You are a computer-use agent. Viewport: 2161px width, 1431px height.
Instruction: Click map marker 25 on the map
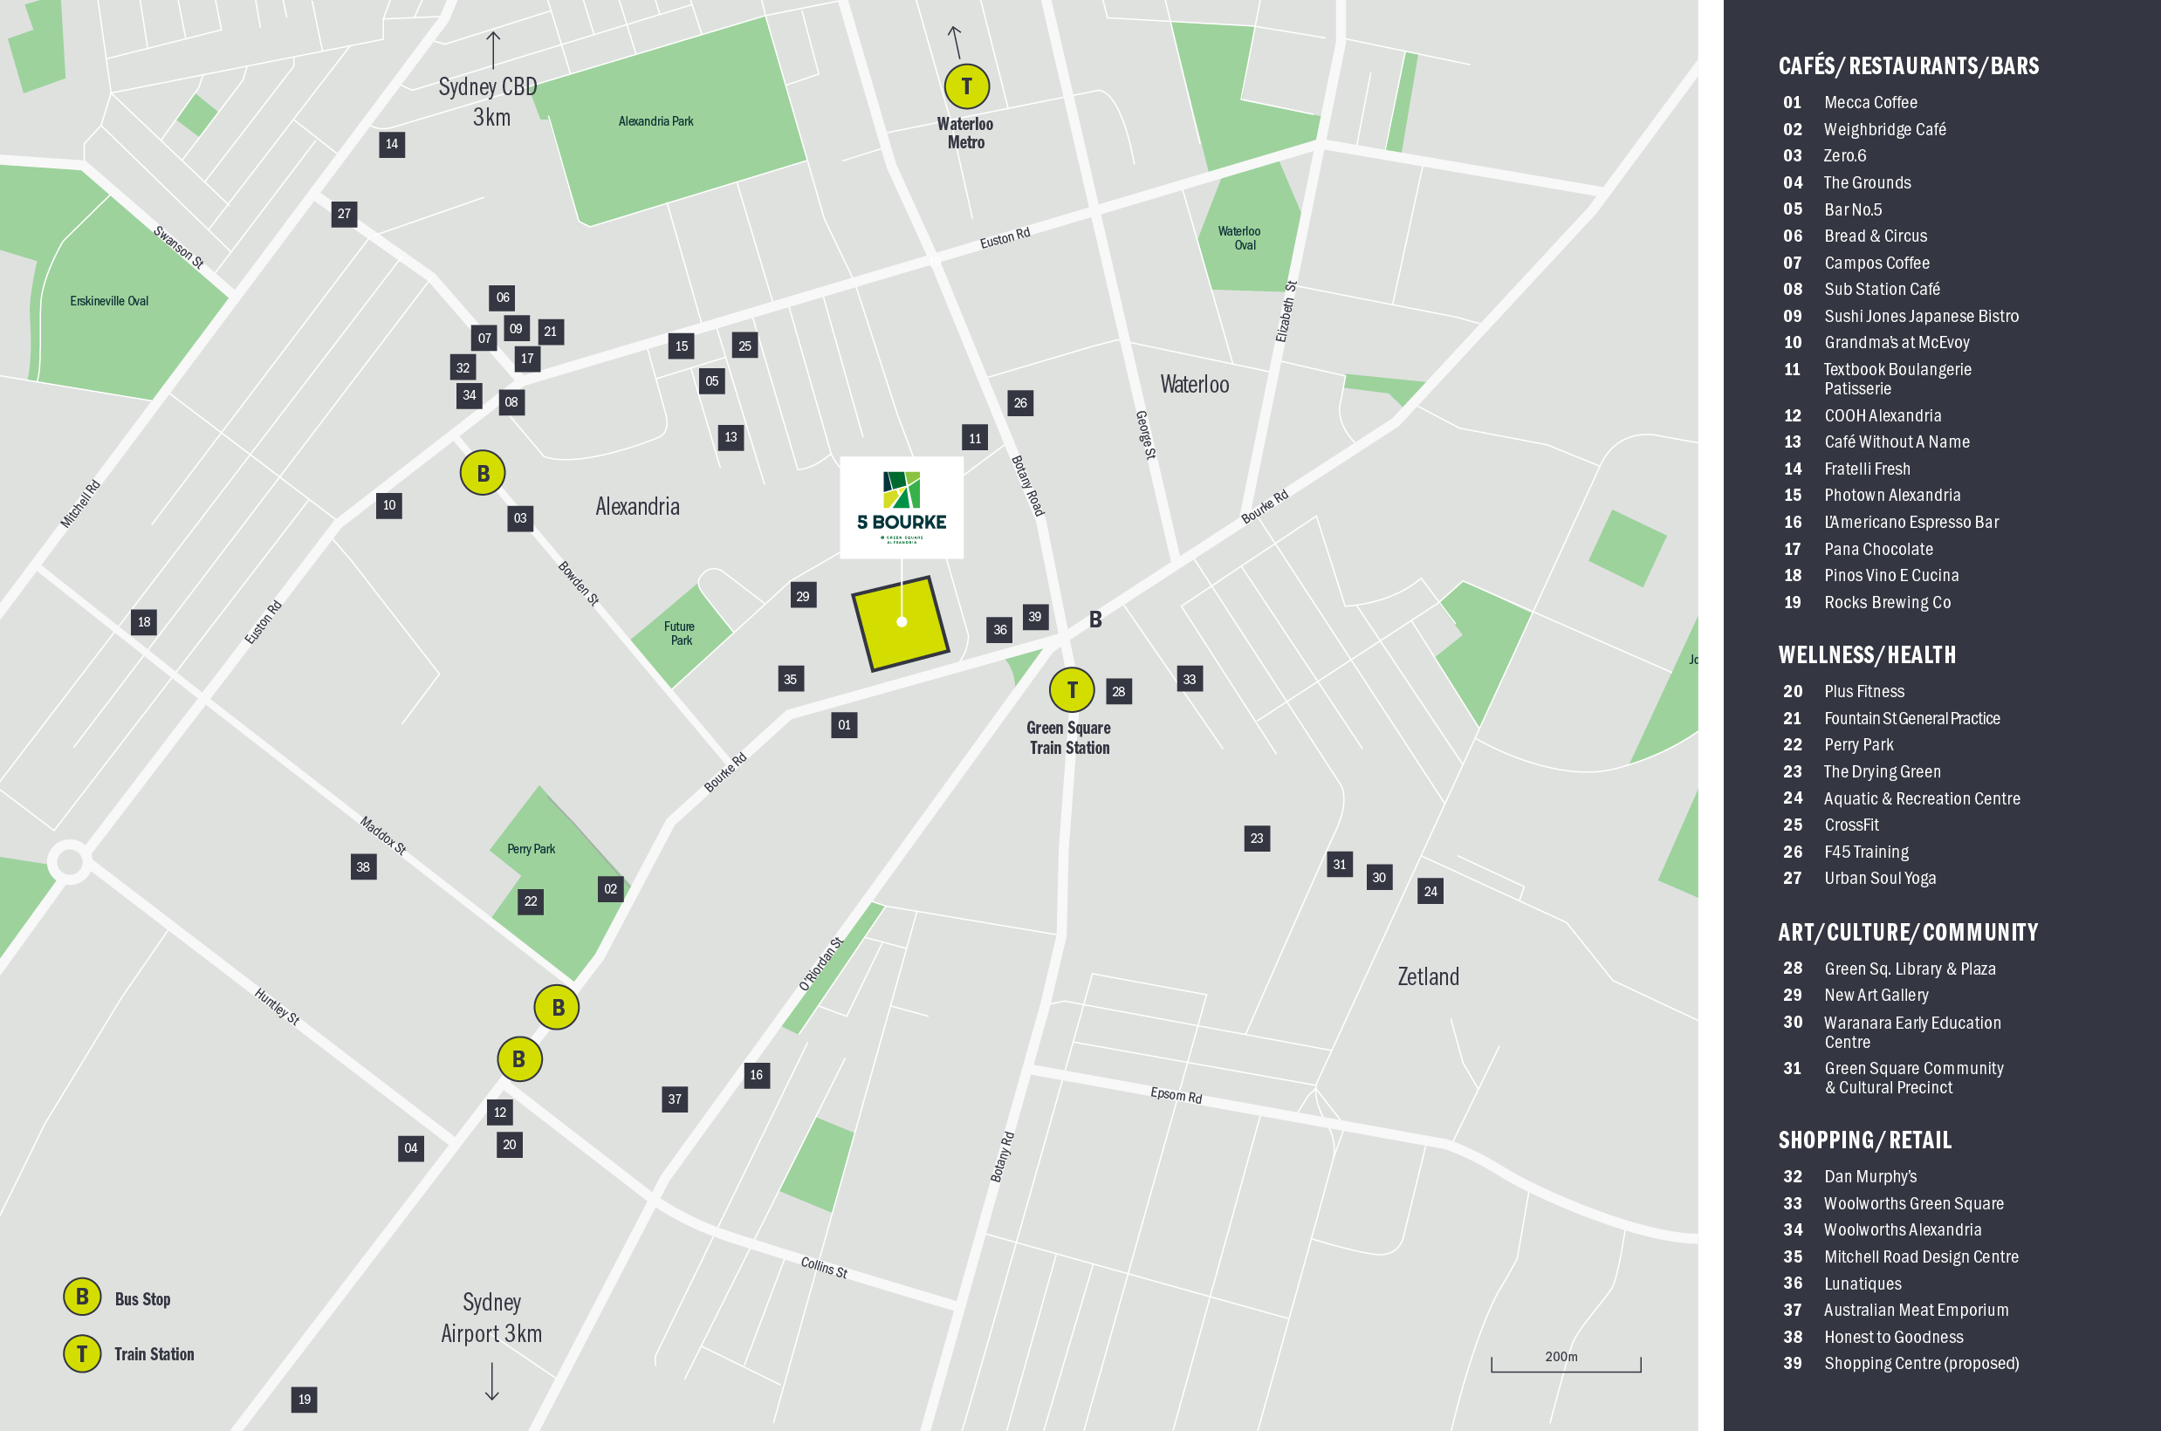click(x=744, y=346)
